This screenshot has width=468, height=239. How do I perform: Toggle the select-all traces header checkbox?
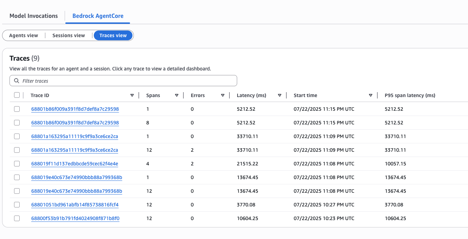[x=17, y=95]
